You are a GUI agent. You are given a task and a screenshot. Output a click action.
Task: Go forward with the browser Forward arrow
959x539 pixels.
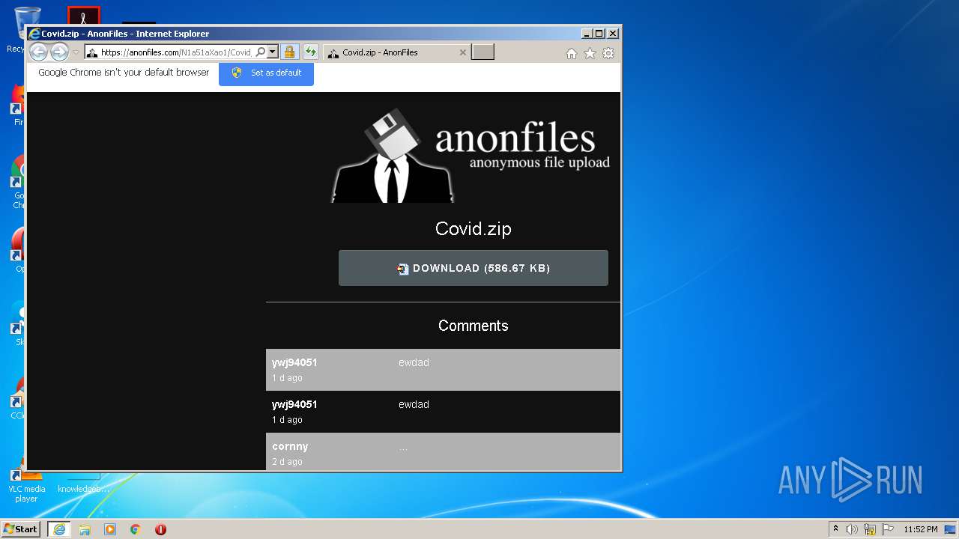[x=59, y=52]
